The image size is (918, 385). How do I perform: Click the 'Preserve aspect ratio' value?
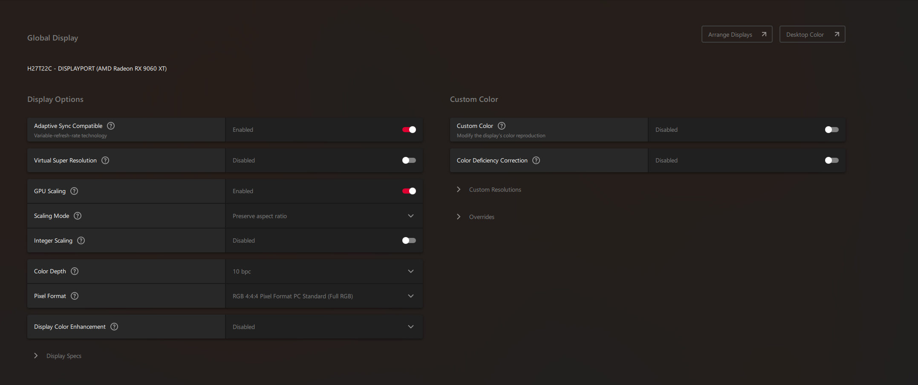(x=260, y=216)
